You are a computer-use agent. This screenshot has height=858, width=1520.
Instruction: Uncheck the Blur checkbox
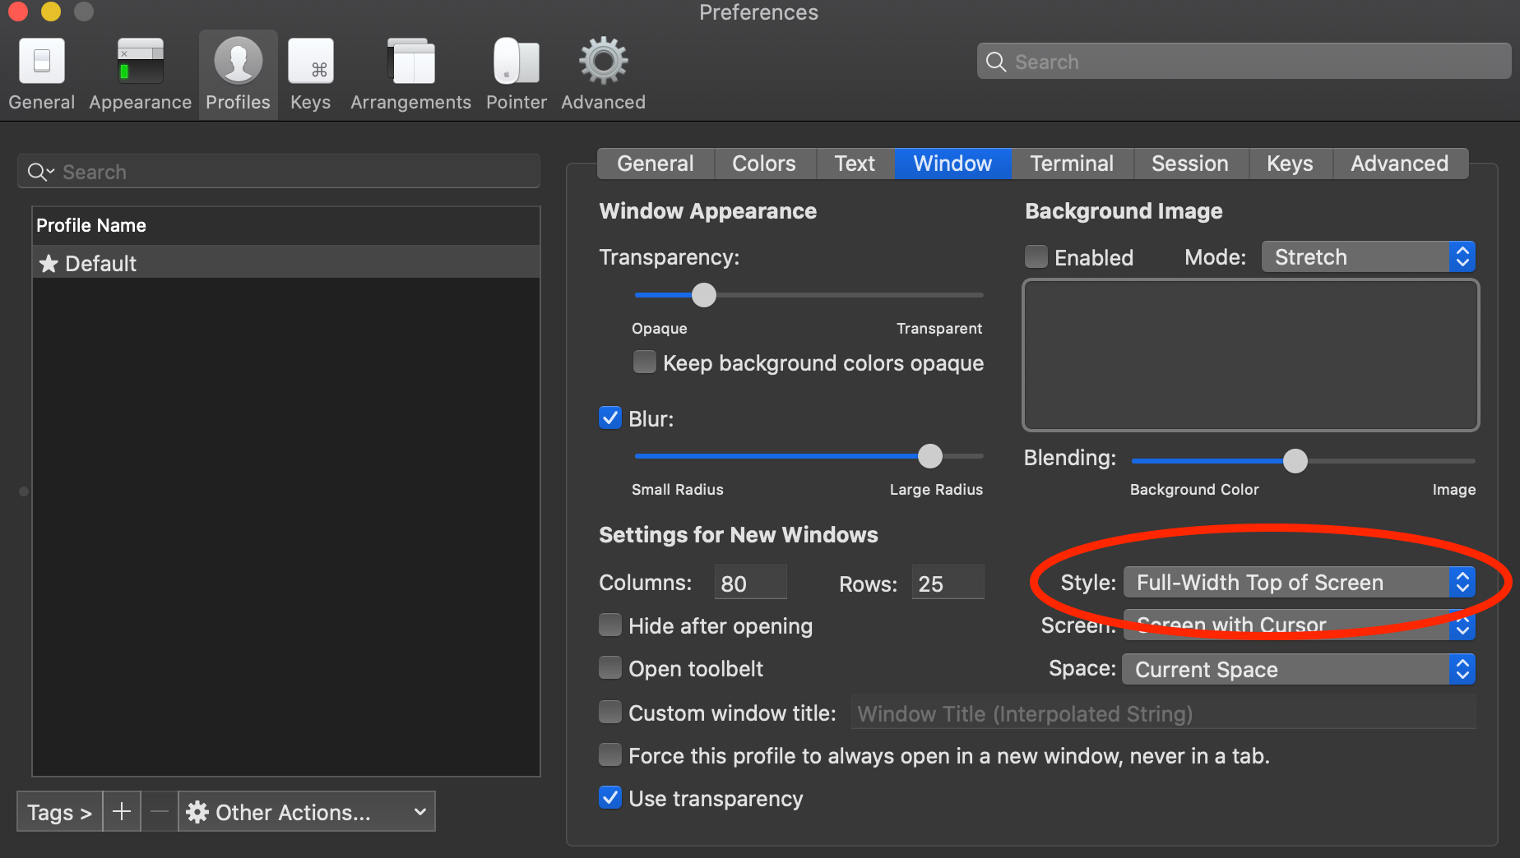coord(610,418)
